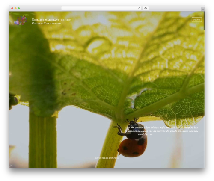Click the down arrow below Explorer le domaine

click(107, 164)
